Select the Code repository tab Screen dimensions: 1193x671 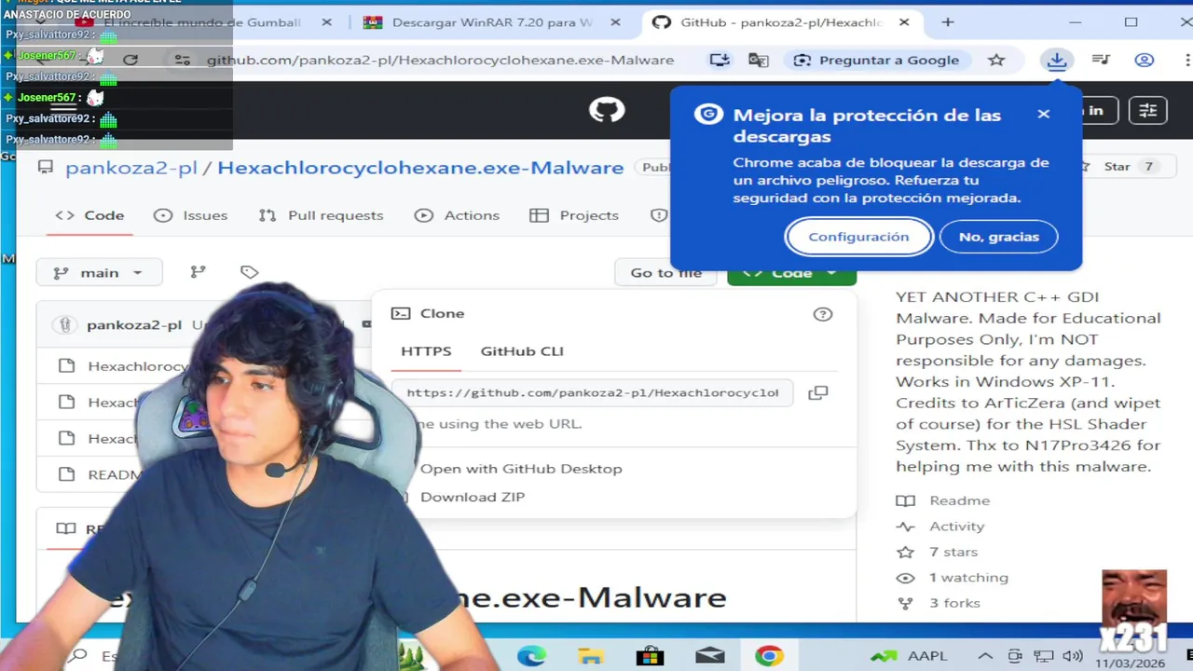tap(89, 215)
